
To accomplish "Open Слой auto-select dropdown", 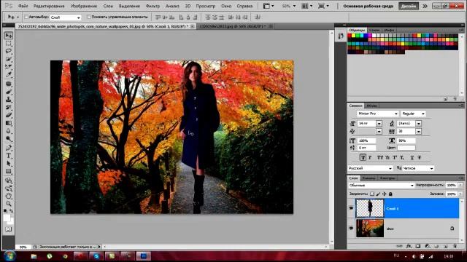I will point(65,17).
